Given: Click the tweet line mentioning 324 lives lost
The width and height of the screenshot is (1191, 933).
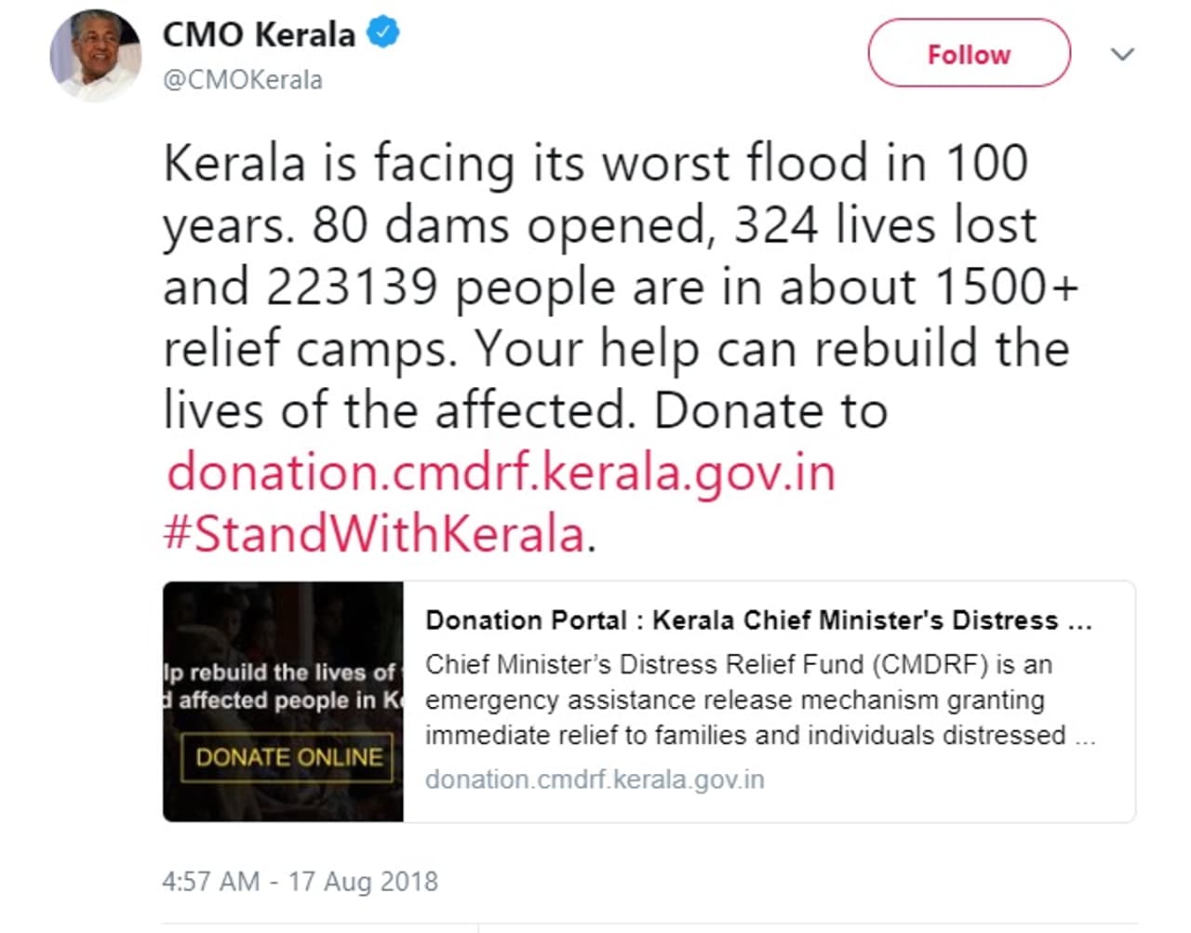Looking at the screenshot, I should pyautogui.click(x=599, y=225).
